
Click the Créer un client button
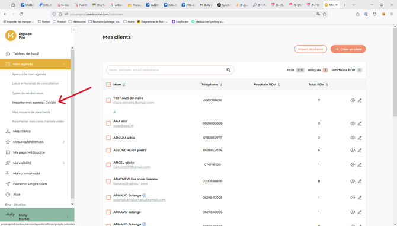click(348, 49)
